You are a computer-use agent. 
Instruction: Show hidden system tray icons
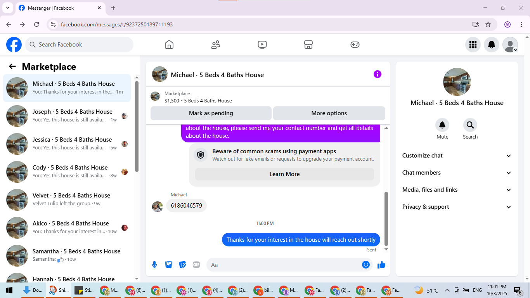point(447,290)
